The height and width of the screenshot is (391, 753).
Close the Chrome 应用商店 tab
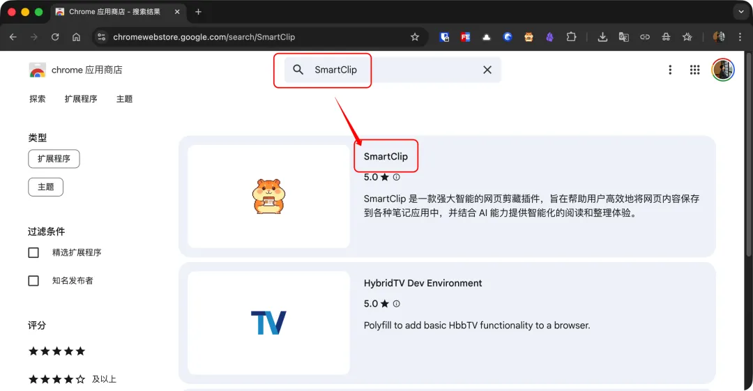tap(177, 12)
